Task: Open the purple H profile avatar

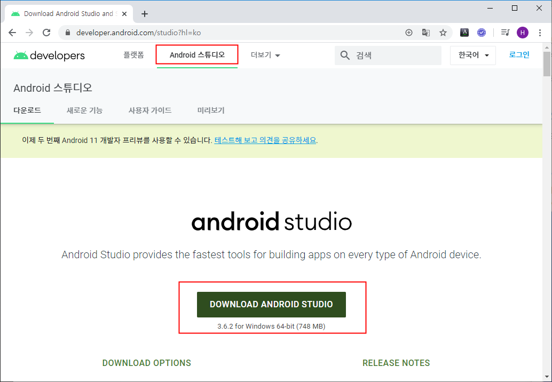Action: [523, 33]
